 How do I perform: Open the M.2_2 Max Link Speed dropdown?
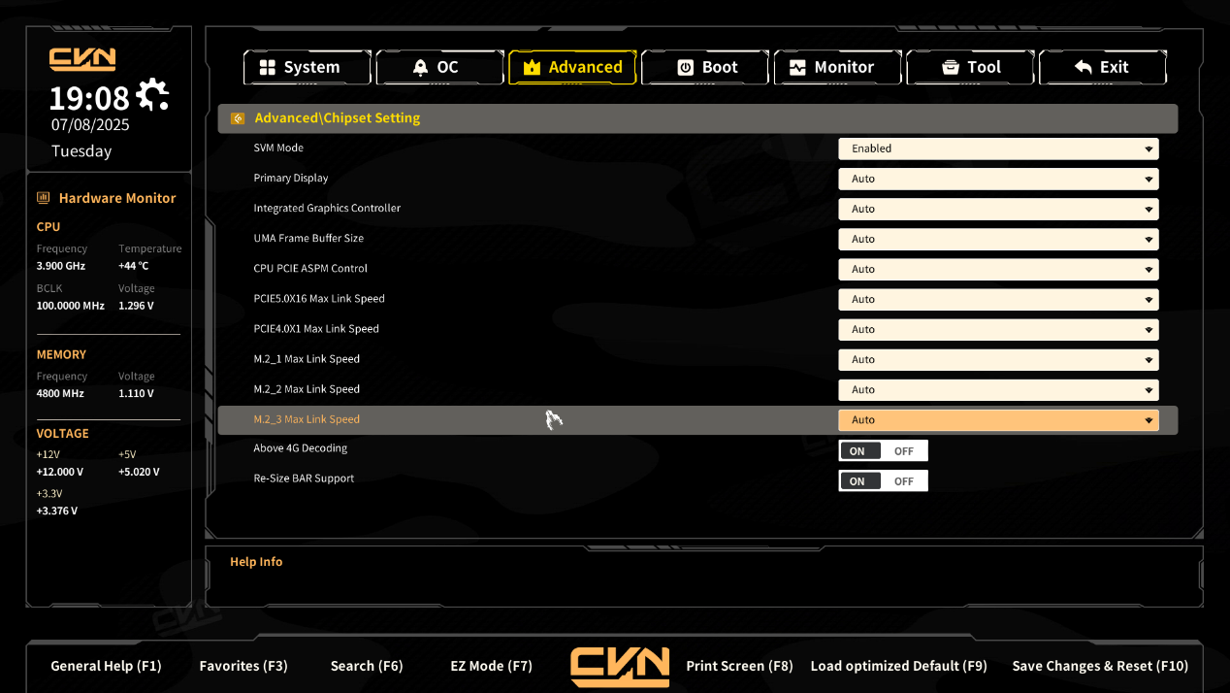coord(998,389)
